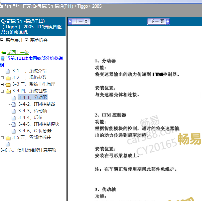The width and height of the screenshot is (202, 201).
Task: Click page icon of 3-4-3 传动轴
Action: coord(14,111)
